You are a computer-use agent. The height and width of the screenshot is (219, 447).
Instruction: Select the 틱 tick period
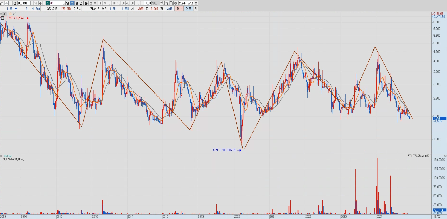pos(95,3)
